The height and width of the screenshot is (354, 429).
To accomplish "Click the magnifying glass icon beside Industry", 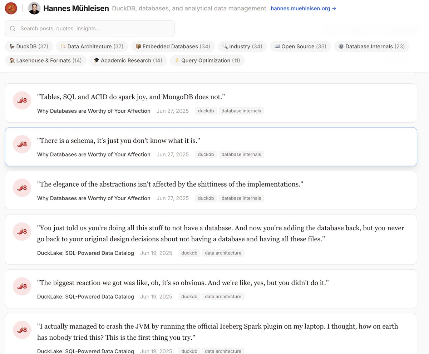I will 225,46.
